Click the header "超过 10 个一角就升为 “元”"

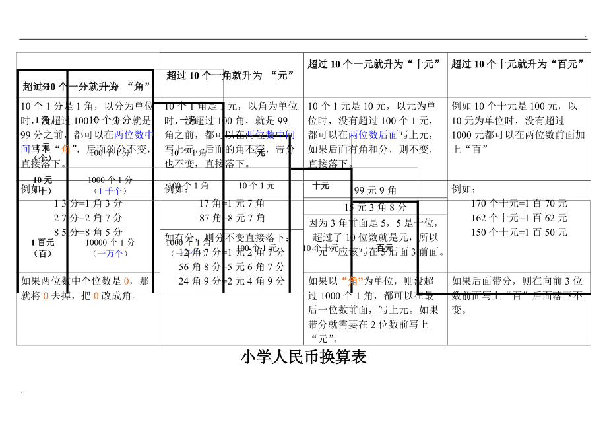coord(230,75)
